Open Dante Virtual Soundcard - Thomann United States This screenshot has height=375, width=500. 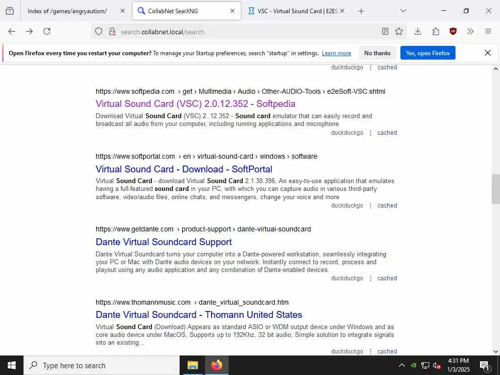pos(199,314)
